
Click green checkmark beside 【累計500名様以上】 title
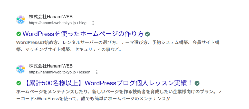pyautogui.click(x=19, y=83)
